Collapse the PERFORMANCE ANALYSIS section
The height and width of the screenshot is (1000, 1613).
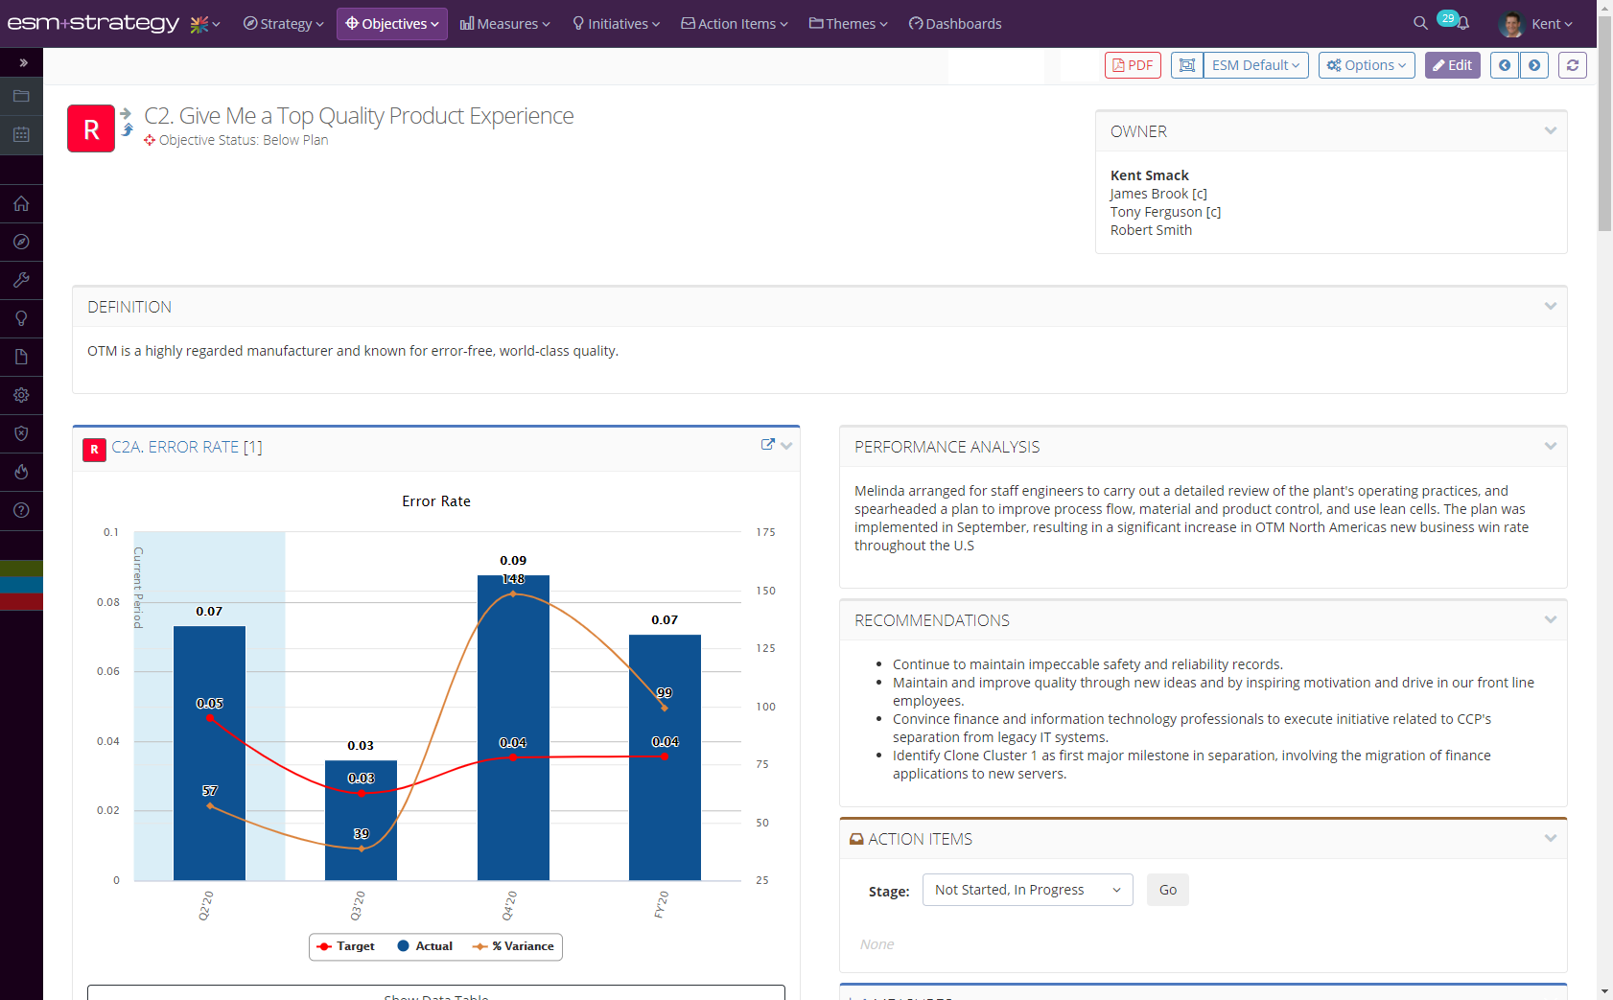(1550, 445)
